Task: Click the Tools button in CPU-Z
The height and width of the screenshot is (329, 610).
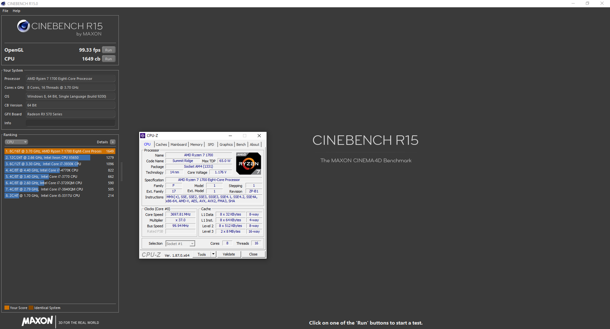Action: point(202,254)
